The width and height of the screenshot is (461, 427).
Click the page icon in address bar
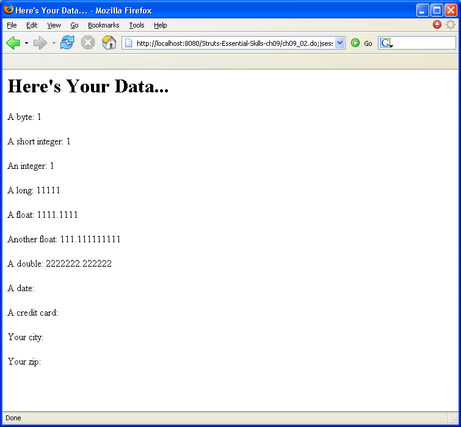[129, 43]
